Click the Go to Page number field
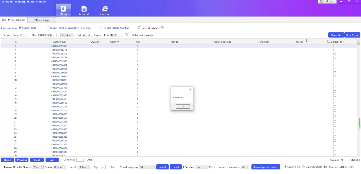Screen dimensions: 361x174 [x=80, y=160]
